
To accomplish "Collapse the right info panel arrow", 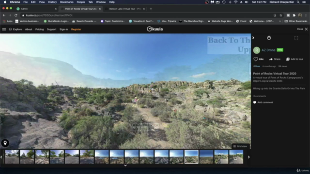I will pos(253,38).
